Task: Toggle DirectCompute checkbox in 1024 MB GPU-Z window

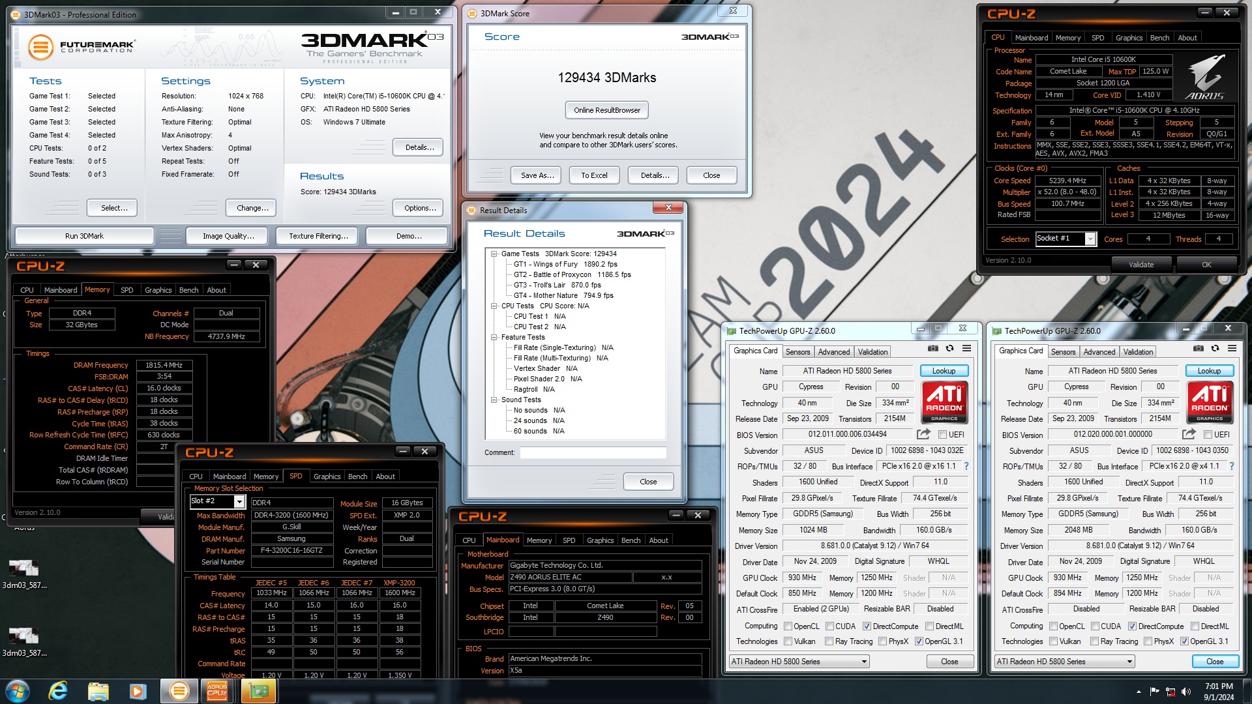Action: click(x=867, y=626)
